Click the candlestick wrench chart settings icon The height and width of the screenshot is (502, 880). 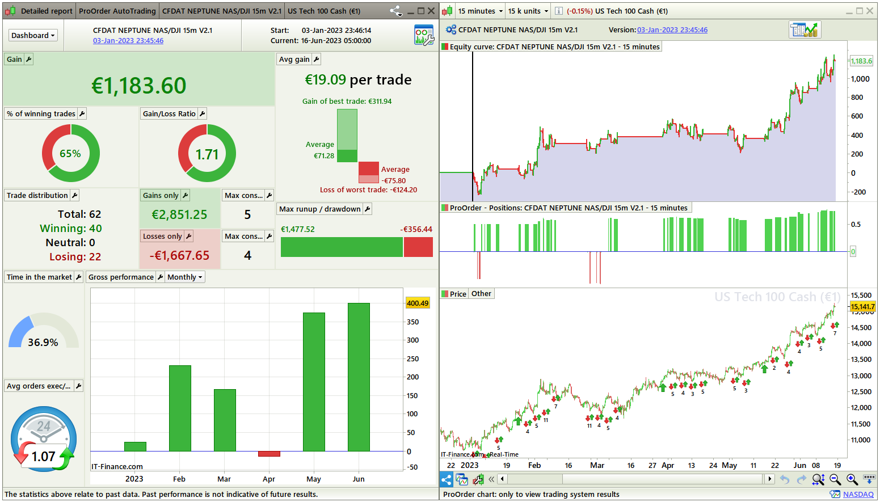(x=478, y=479)
